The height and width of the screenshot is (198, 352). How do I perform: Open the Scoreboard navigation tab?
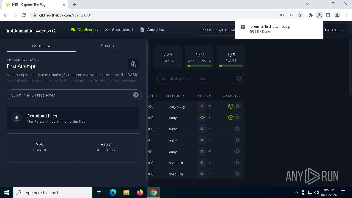point(119,30)
